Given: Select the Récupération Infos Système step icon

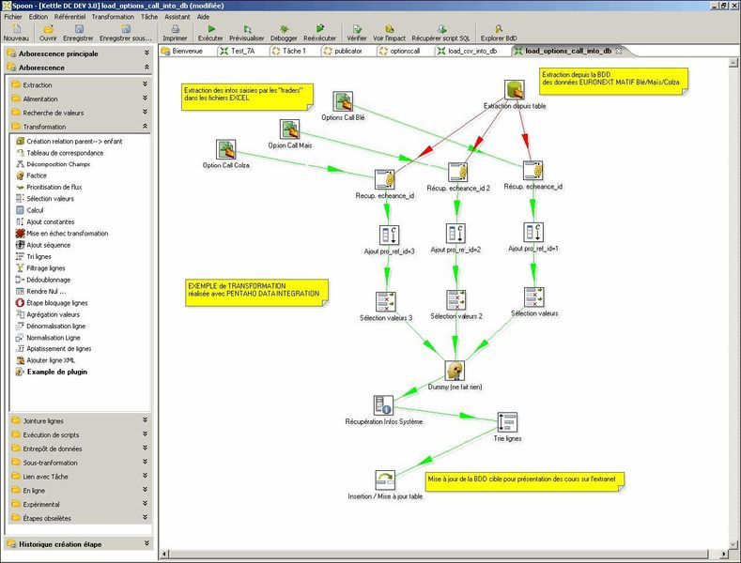Looking at the screenshot, I should click(x=382, y=405).
